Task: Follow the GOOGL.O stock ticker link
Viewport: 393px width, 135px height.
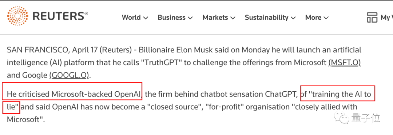Action: coord(69,75)
